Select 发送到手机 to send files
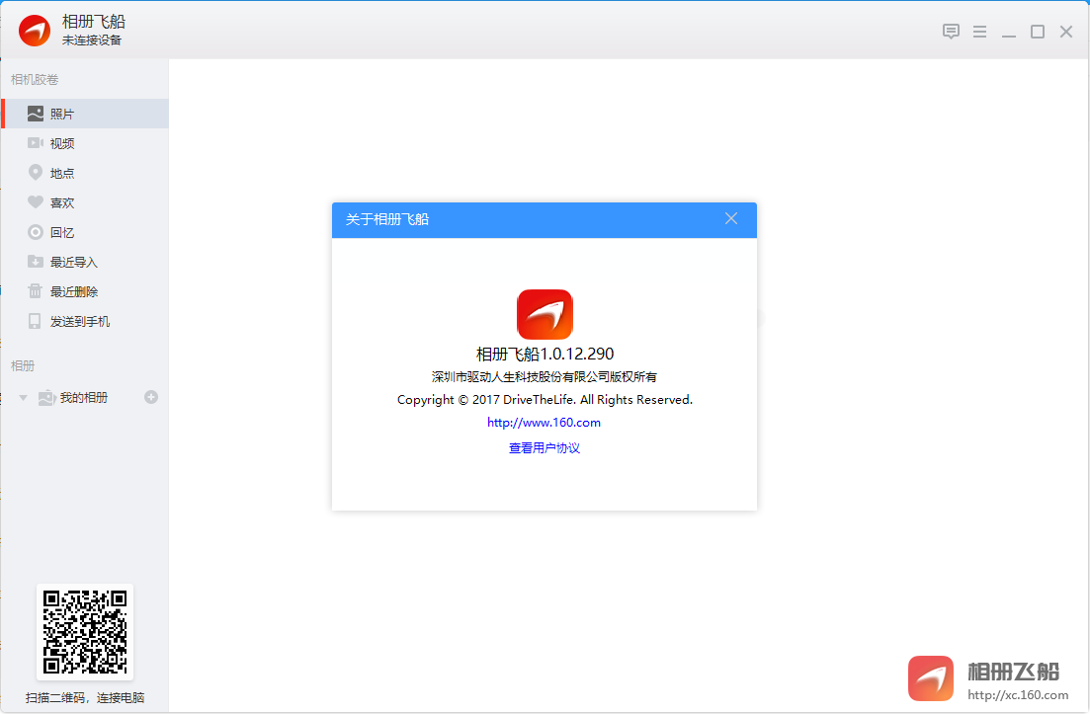1090x714 pixels. coord(69,321)
